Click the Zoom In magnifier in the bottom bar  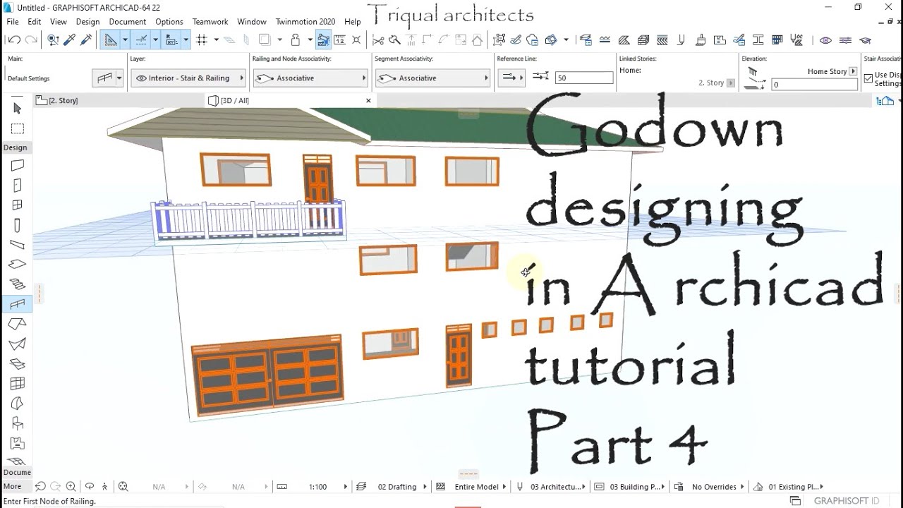click(x=71, y=487)
